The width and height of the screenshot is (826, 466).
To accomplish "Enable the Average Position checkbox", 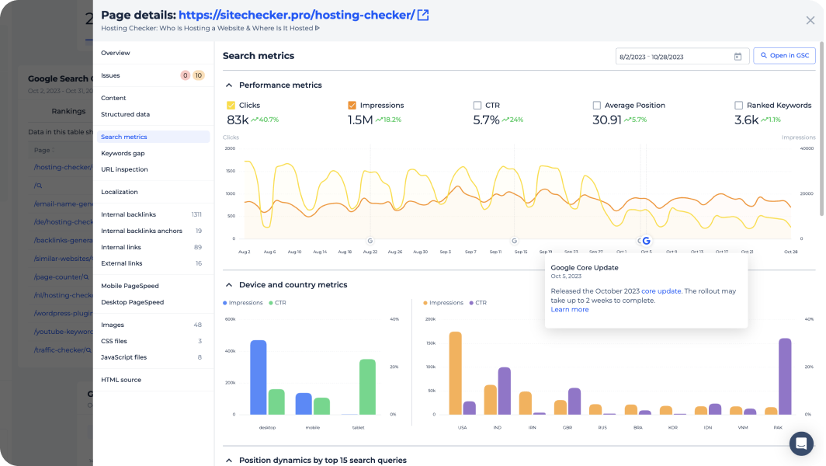I will [x=596, y=106].
